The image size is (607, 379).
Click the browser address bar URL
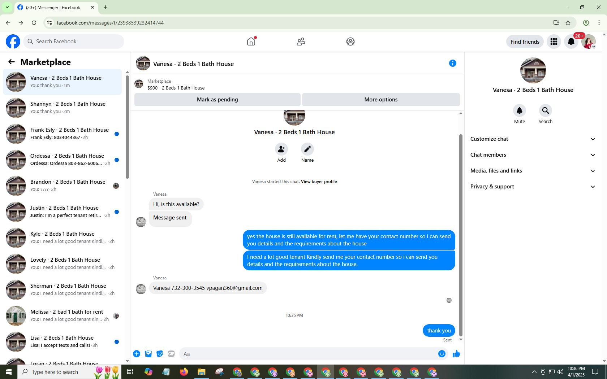click(110, 23)
